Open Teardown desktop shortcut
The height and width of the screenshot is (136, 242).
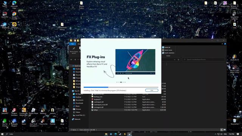(43, 111)
